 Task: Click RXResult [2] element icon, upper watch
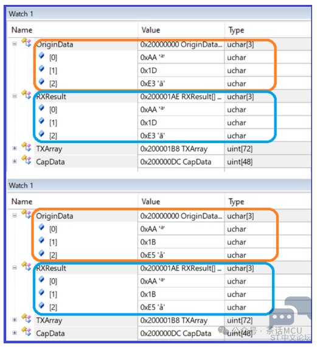pyautogui.click(x=41, y=134)
